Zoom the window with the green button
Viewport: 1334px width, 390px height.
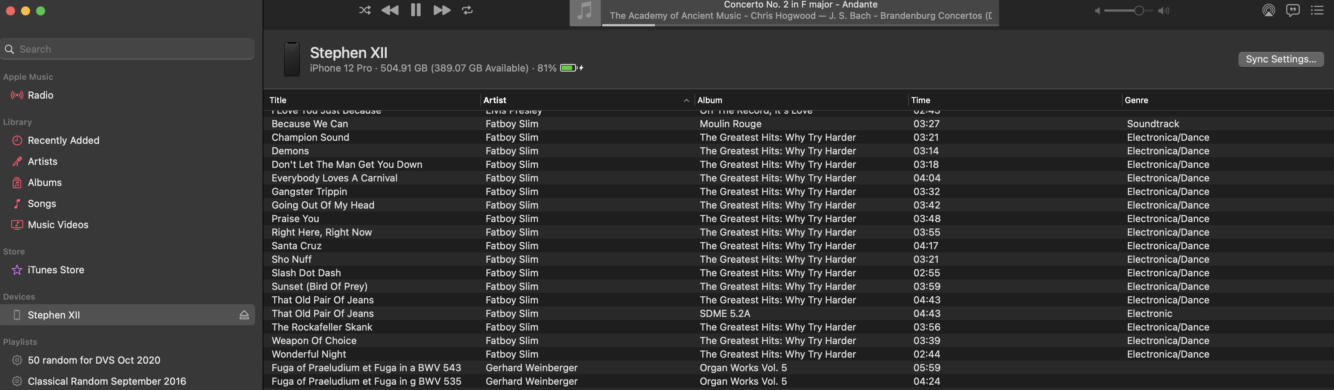(41, 11)
